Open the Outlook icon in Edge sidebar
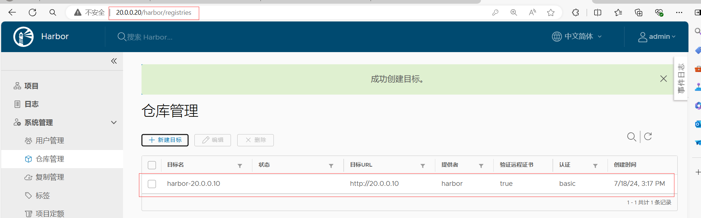Screen dimensions: 701x218 [x=698, y=124]
